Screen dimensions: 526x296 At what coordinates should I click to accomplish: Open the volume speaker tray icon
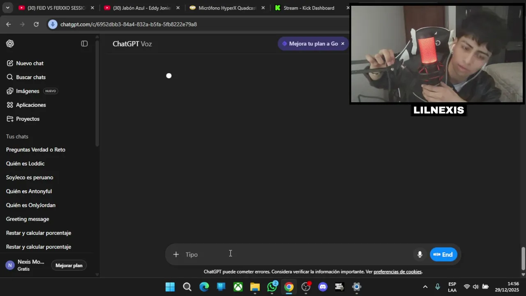[476, 287]
